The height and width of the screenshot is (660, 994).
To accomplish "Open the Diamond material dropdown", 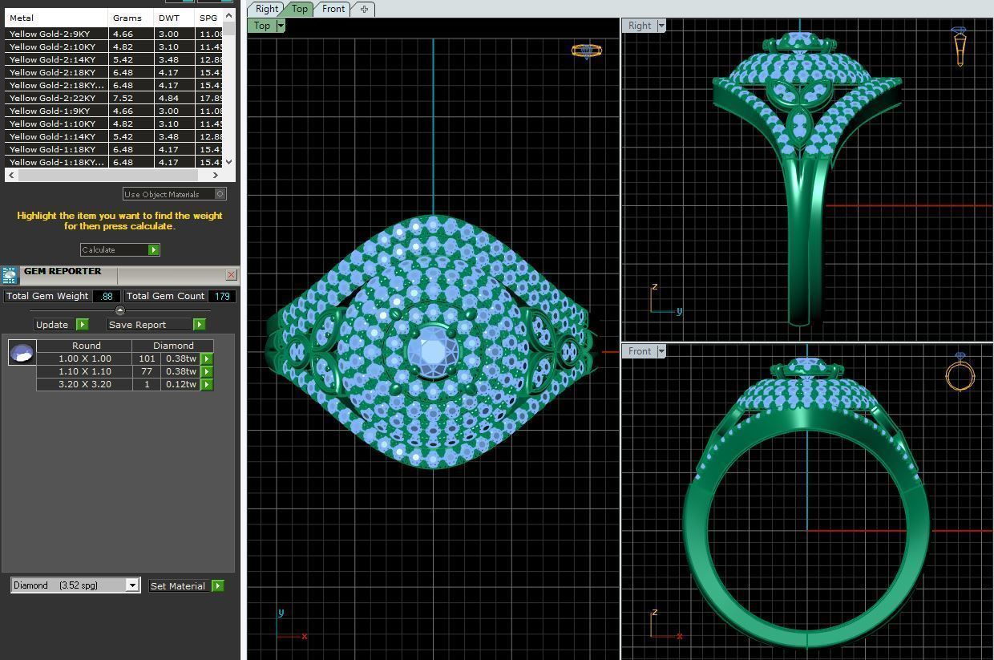I will click(133, 585).
